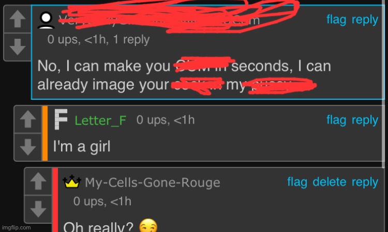Downvote the redacted top comment
The image size is (388, 232).
coord(17,47)
